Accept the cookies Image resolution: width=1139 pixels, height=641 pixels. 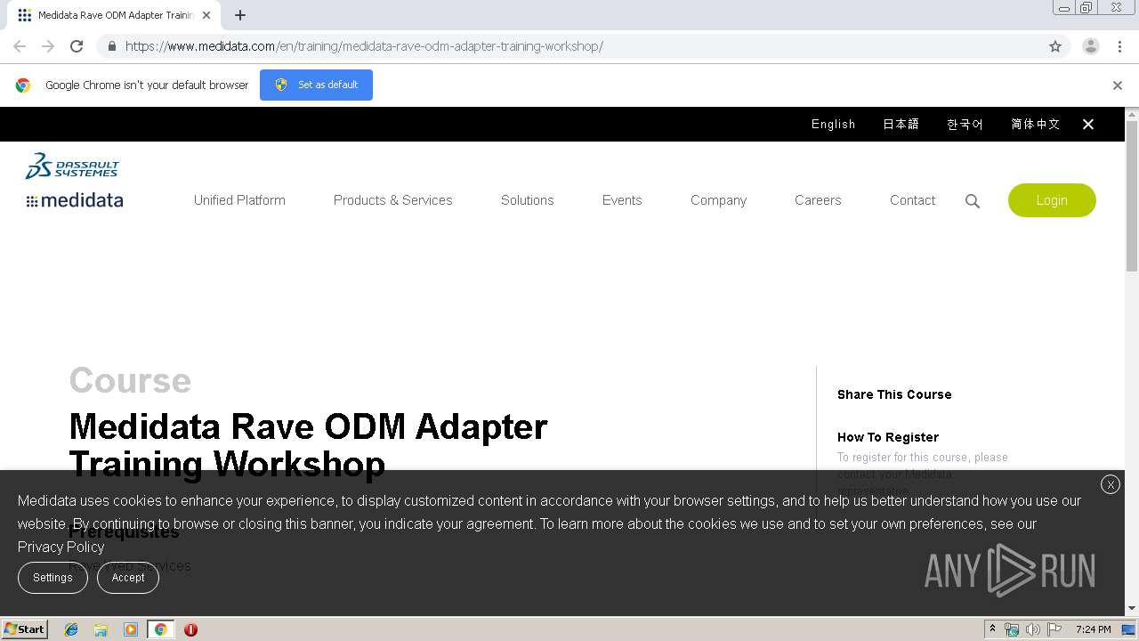128,578
